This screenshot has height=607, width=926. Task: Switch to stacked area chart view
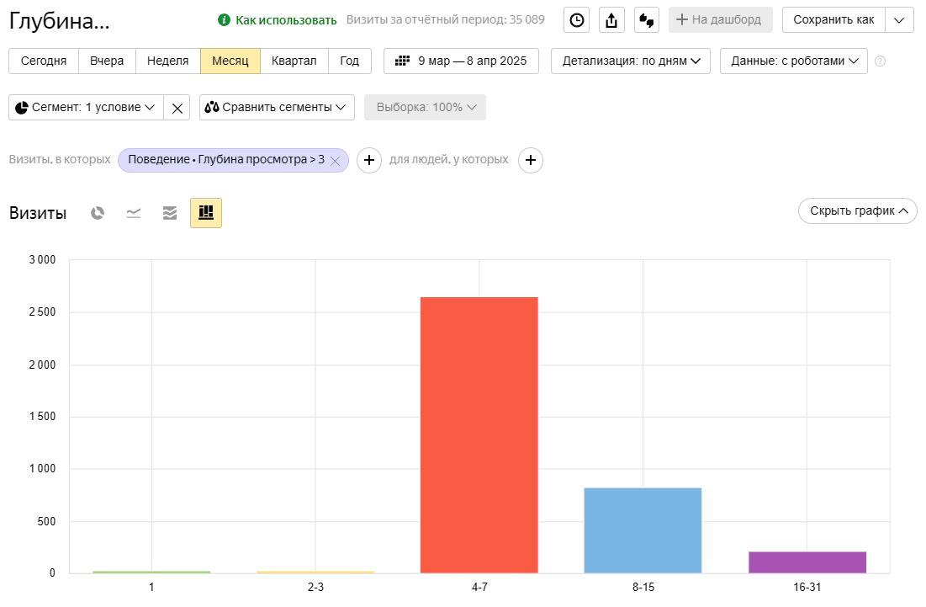pos(170,213)
